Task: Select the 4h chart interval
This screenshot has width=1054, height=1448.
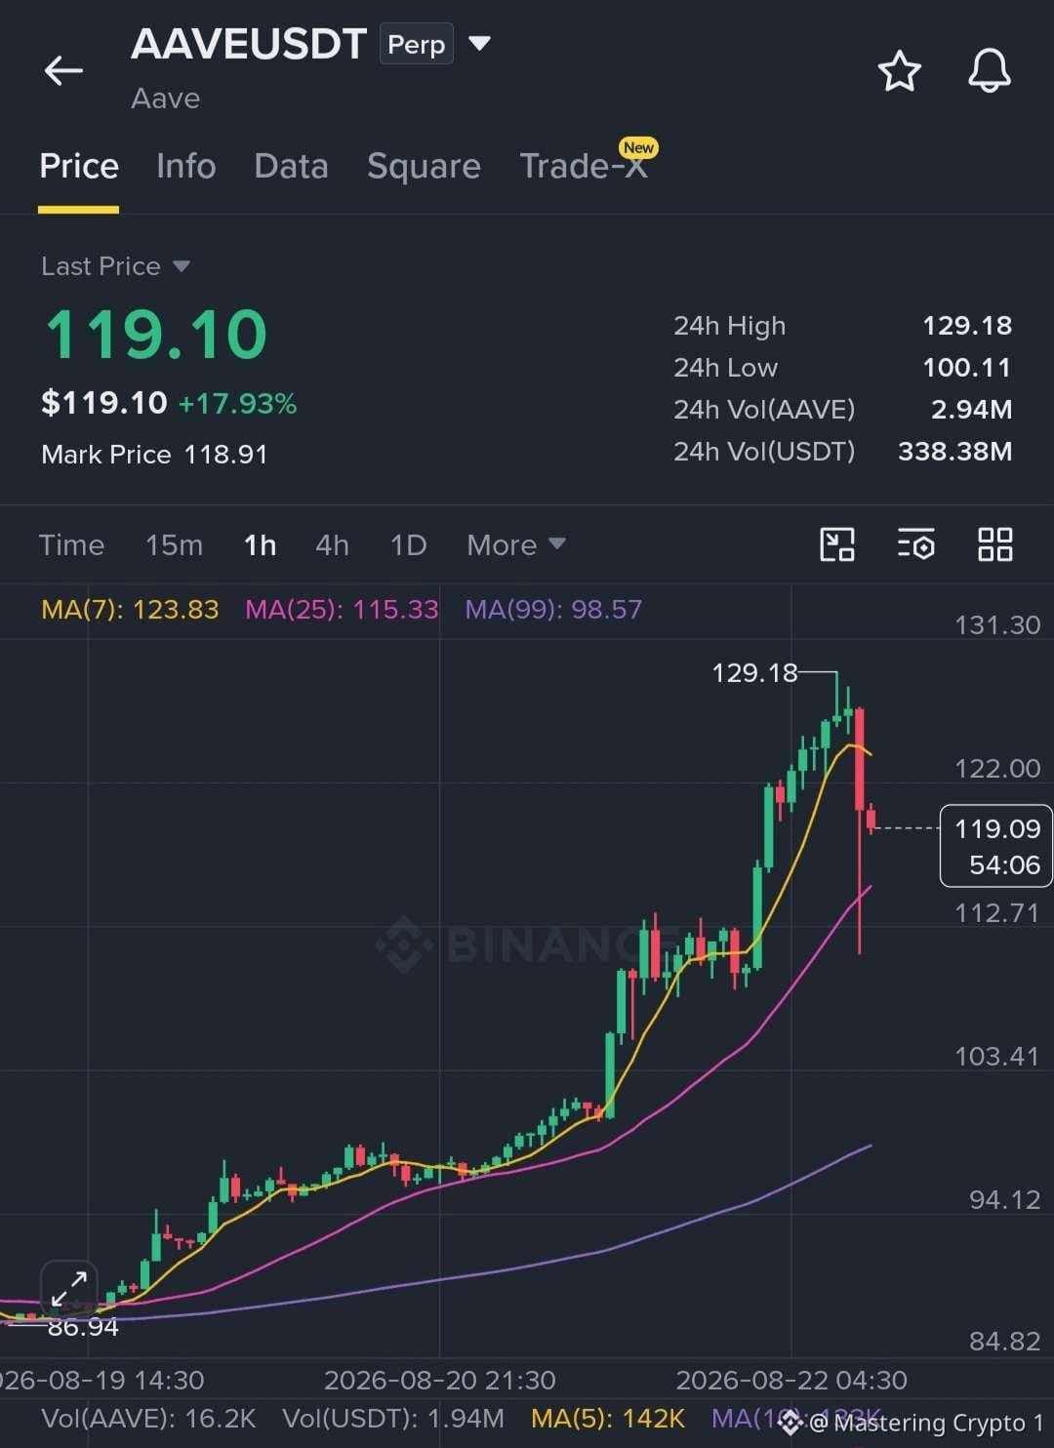Action: tap(332, 544)
